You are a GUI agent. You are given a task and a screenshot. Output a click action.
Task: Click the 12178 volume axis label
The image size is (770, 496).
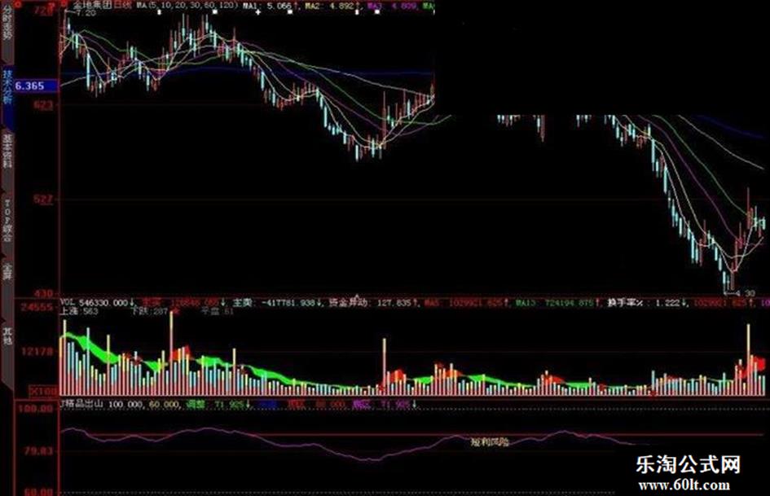tap(37, 351)
